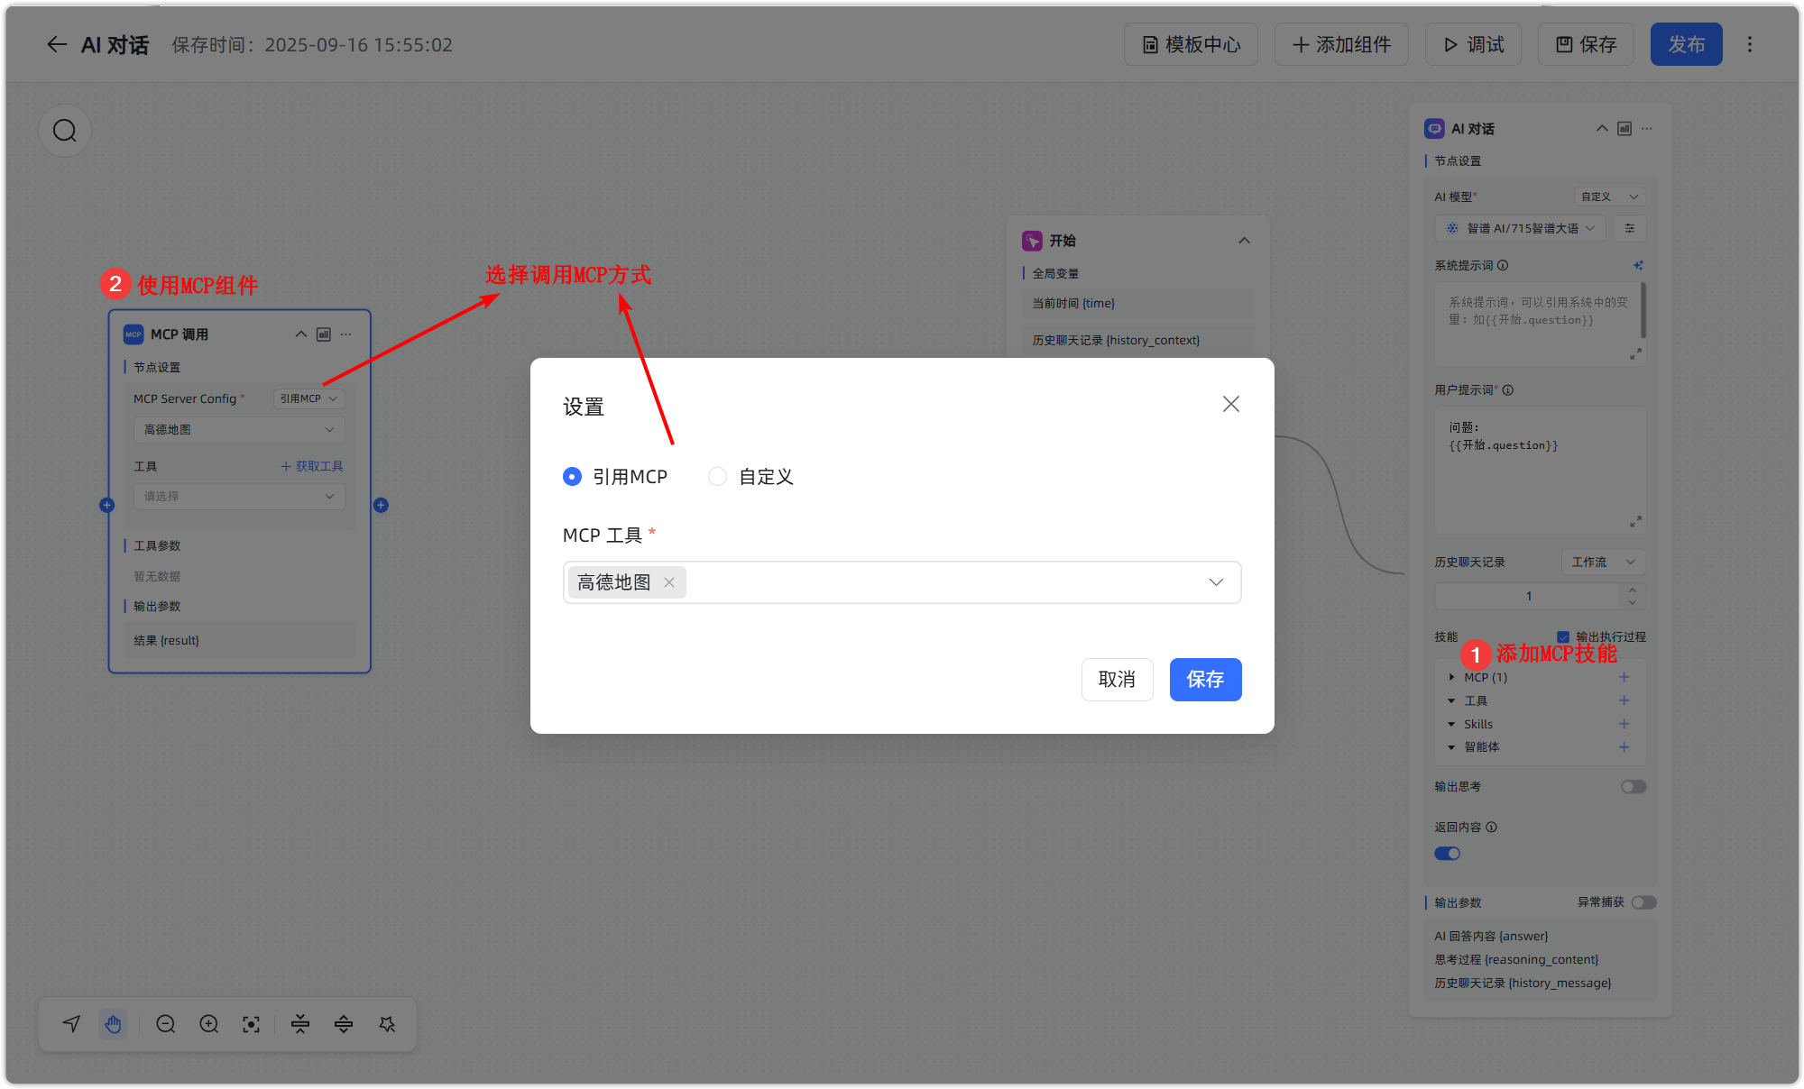The width and height of the screenshot is (1804, 1089).
Task: Click the 添加组件 button
Action: pos(1341,44)
